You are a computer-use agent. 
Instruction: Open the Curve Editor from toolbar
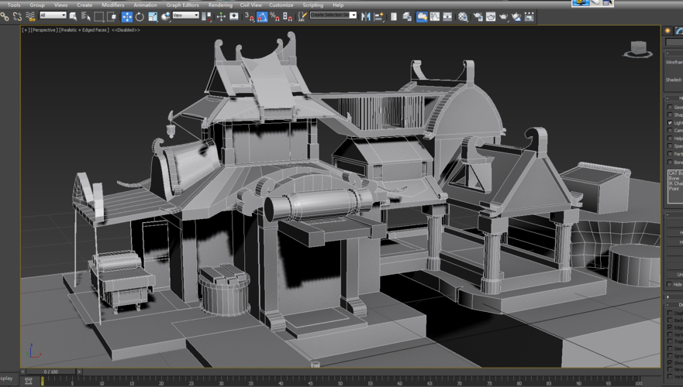click(435, 16)
